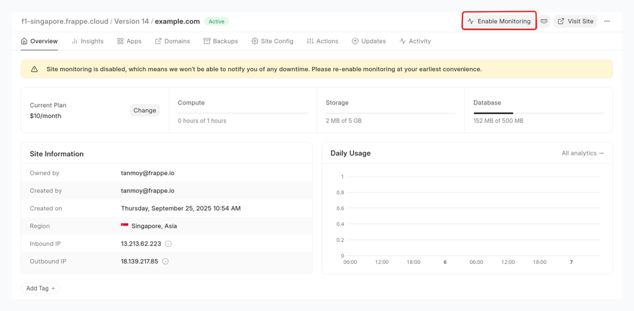634x311 pixels.
Task: Click info icon next to Outbound IP
Action: pyautogui.click(x=165, y=262)
